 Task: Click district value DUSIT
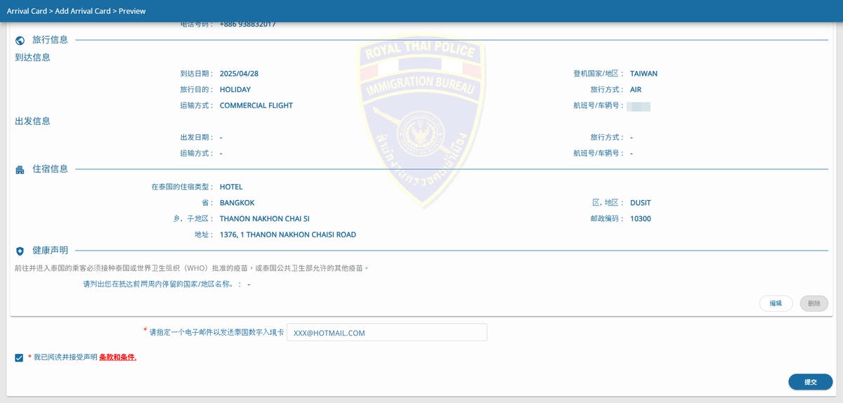[641, 203]
